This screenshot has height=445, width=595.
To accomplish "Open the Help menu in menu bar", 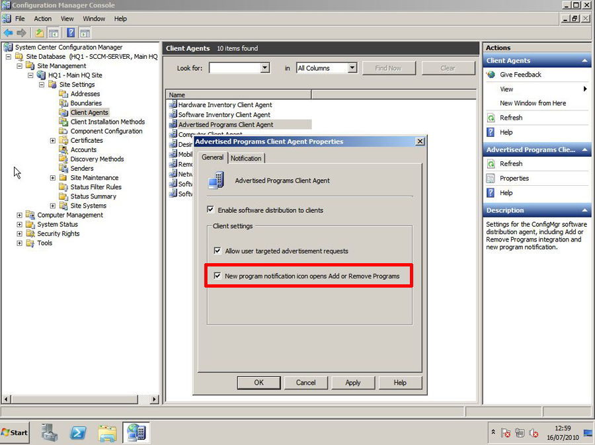I will [120, 19].
